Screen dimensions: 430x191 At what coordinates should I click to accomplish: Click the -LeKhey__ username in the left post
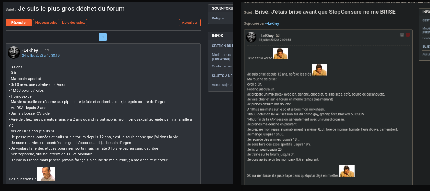coord(32,50)
